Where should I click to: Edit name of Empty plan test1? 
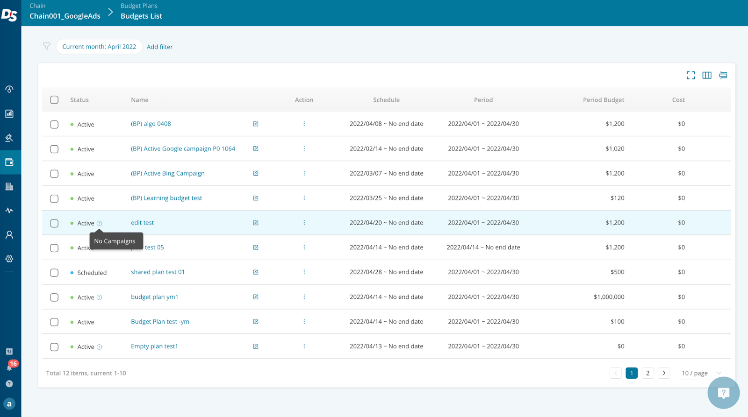click(x=256, y=346)
